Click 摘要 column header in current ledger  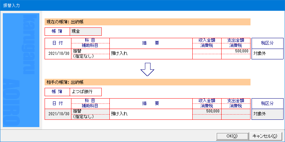pyautogui.click(x=151, y=43)
